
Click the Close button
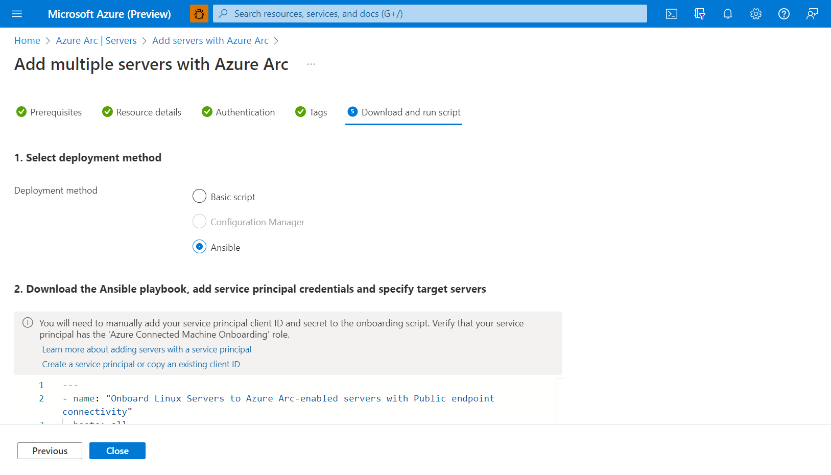pyautogui.click(x=117, y=451)
